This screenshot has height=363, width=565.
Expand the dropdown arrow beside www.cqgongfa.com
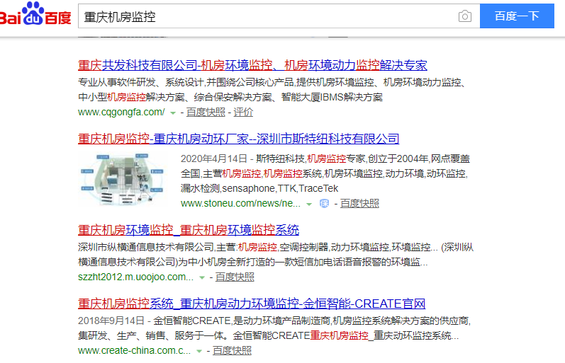173,113
